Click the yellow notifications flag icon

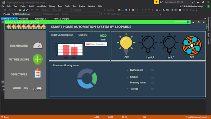pos(156,2)
